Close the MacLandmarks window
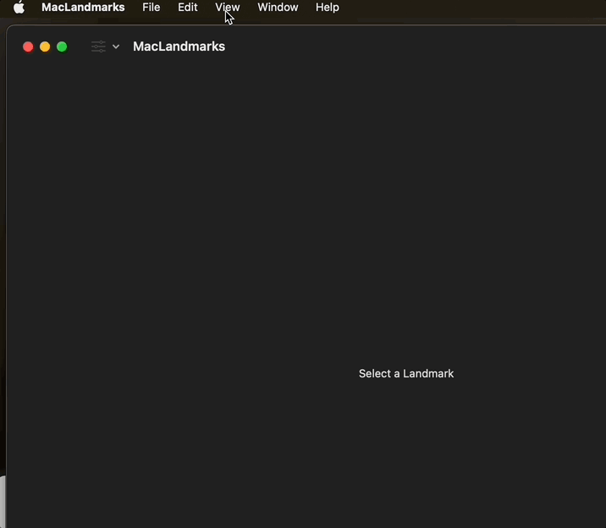Image resolution: width=606 pixels, height=528 pixels. [x=28, y=47]
